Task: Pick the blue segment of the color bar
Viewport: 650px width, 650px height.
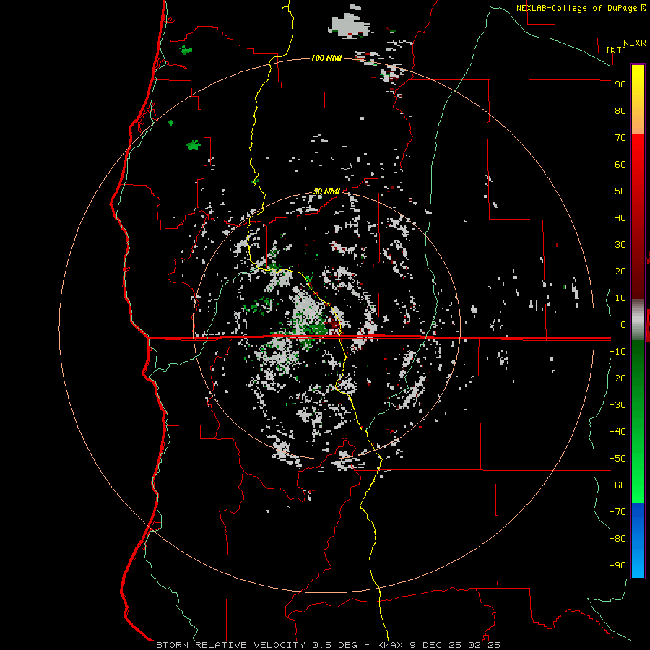Action: [x=638, y=540]
